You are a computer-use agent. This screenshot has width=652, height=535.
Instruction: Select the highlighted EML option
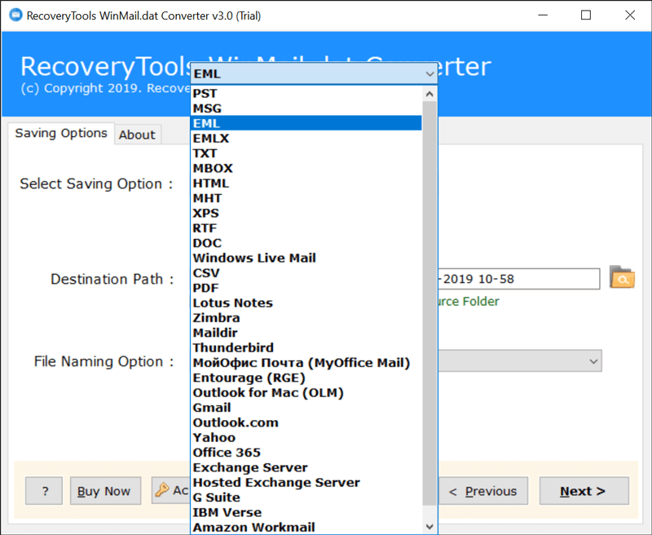pyautogui.click(x=306, y=123)
